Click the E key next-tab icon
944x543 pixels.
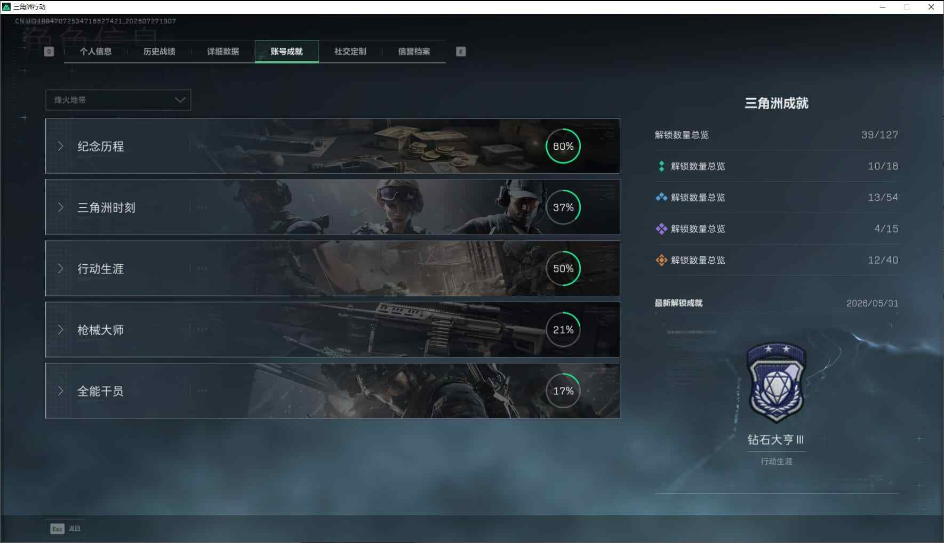point(461,52)
